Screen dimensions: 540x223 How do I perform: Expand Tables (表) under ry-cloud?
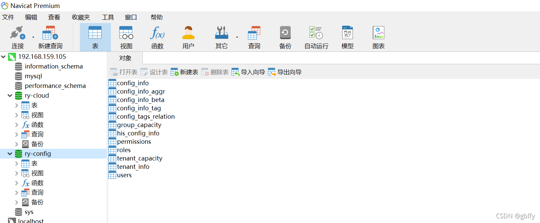click(17, 105)
